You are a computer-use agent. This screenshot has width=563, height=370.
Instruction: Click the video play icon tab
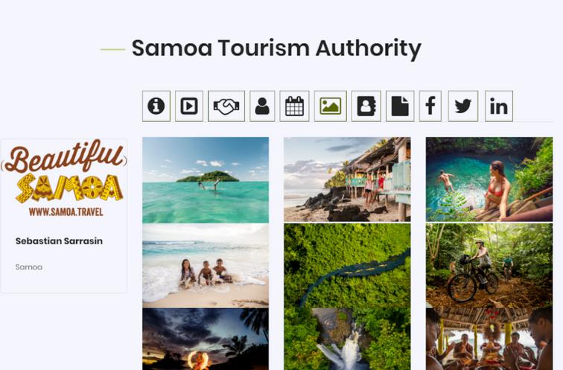coord(189,106)
